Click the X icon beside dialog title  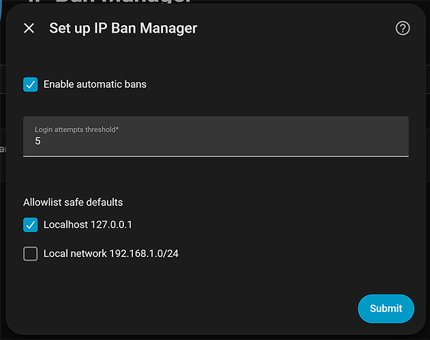29,28
